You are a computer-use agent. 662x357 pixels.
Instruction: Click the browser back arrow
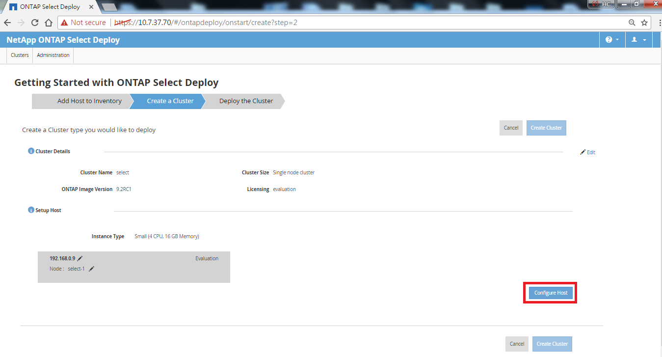click(7, 23)
